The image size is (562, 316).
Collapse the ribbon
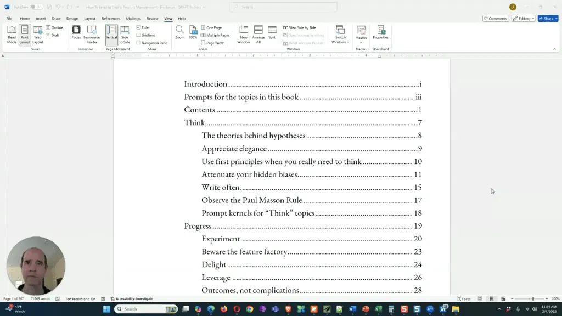click(554, 49)
